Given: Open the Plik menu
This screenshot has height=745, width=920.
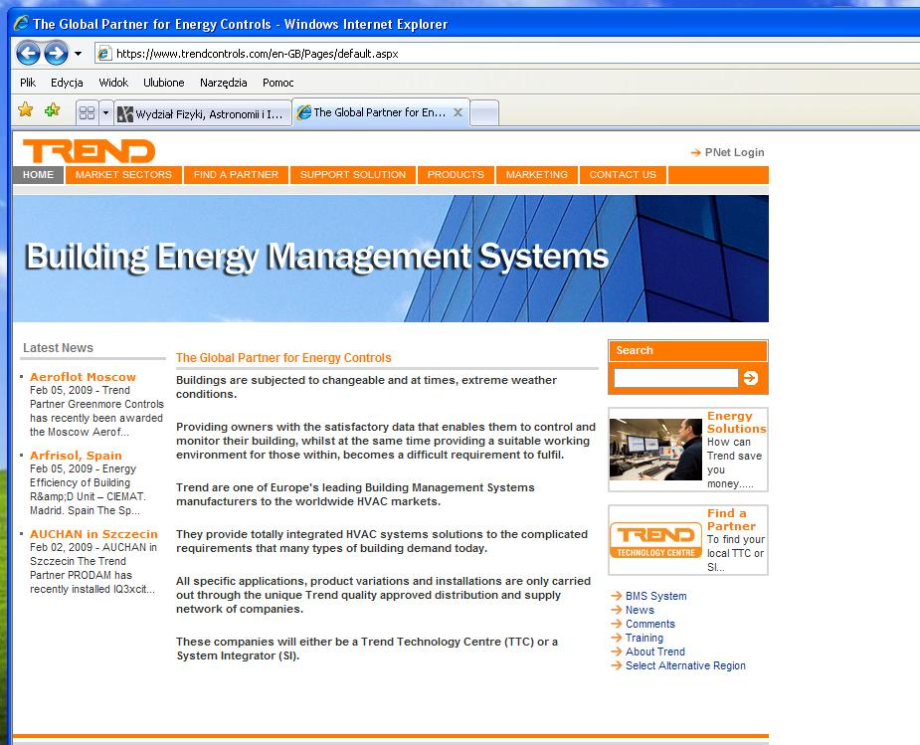Looking at the screenshot, I should (28, 83).
